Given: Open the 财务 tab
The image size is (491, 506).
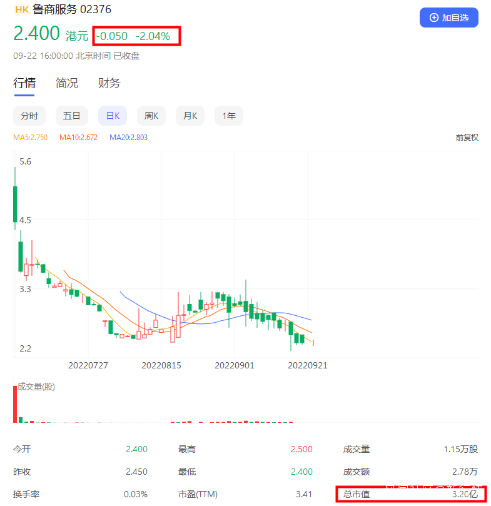Looking at the screenshot, I should coord(109,83).
